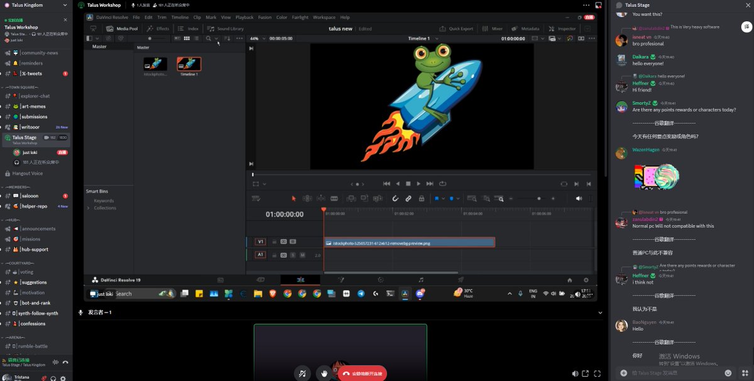Open the Fairlight music-note page icon

coord(421,280)
